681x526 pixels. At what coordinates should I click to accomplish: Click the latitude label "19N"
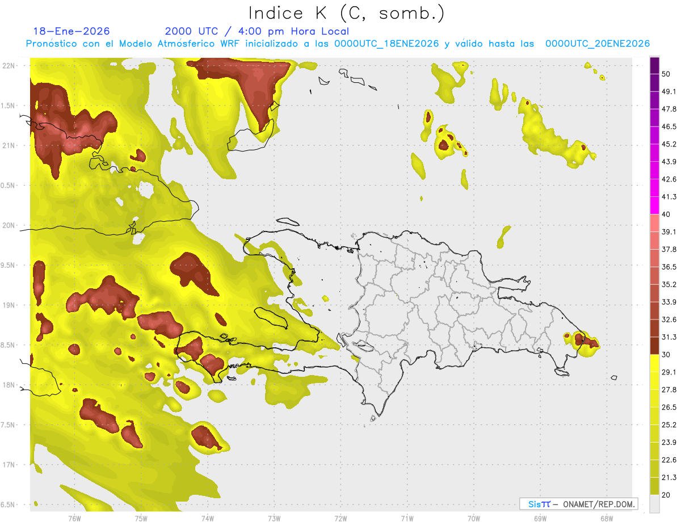point(9,305)
